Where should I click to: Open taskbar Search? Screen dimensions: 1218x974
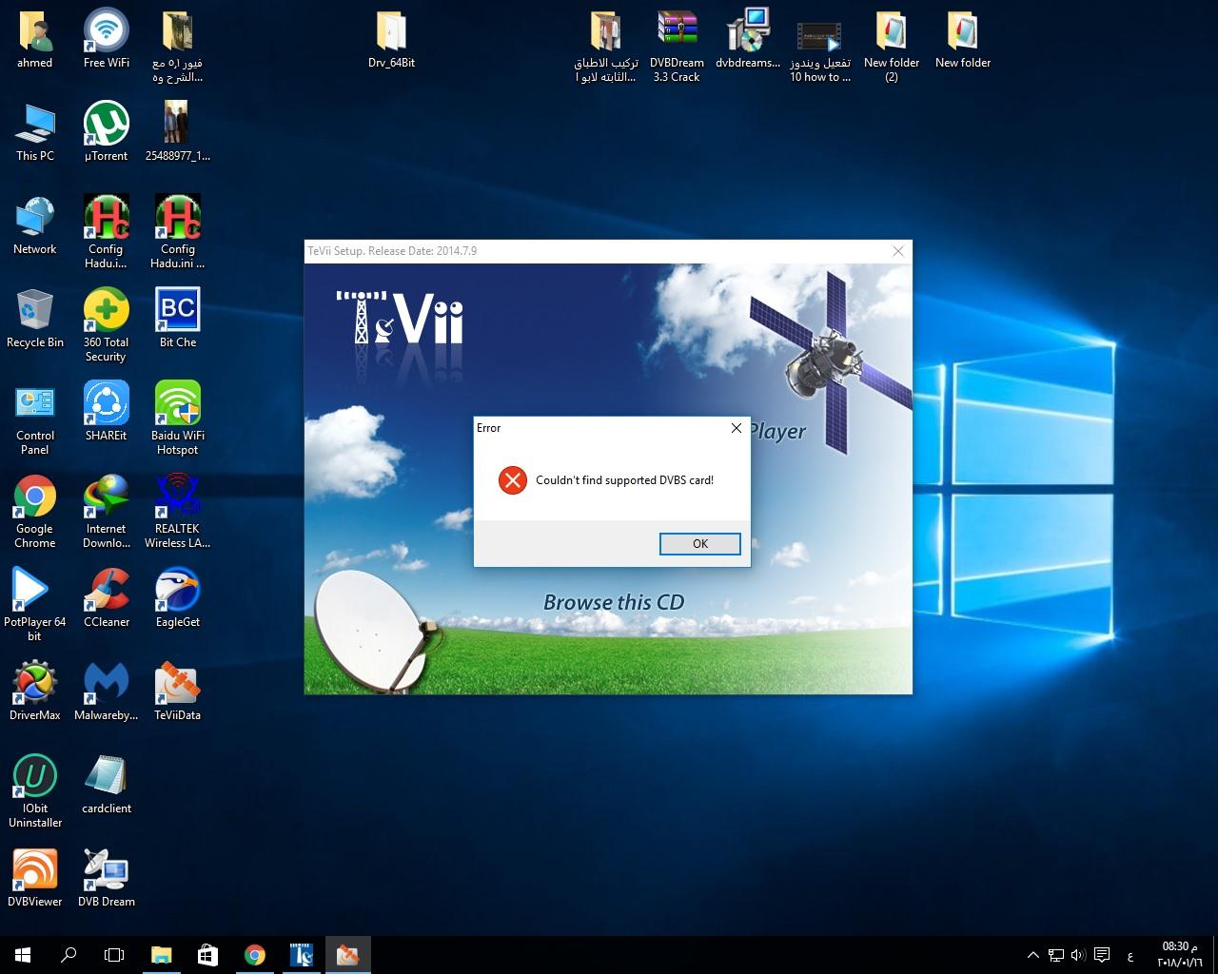click(x=69, y=955)
